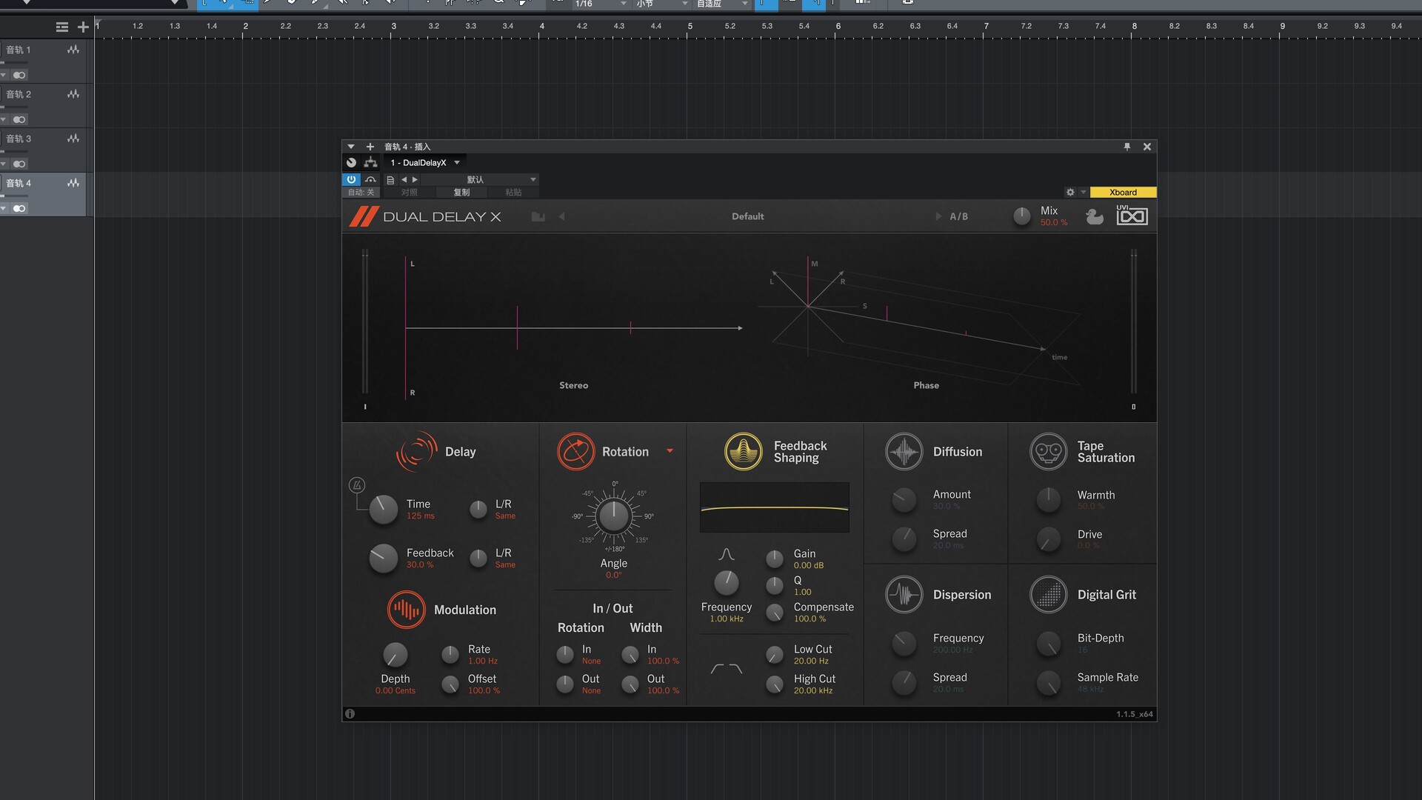Go to next preset in host header
This screenshot has height=800, width=1422.
[x=415, y=180]
